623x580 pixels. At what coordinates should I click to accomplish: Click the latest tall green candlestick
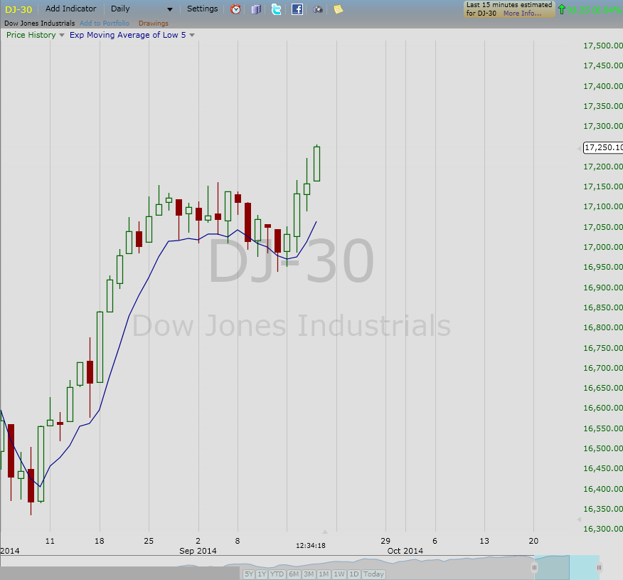(x=316, y=164)
